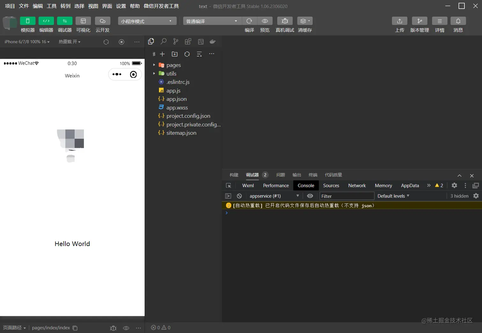Open the Network devtools tab

pos(357,185)
